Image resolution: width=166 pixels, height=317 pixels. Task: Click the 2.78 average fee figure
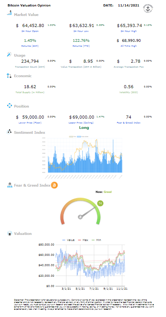coord(136,61)
